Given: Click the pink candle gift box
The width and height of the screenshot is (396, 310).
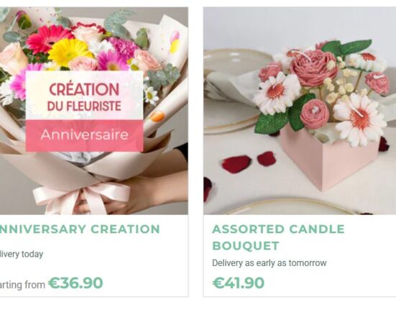Looking at the screenshot, I should [330, 160].
